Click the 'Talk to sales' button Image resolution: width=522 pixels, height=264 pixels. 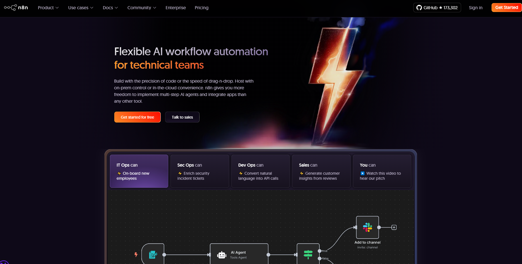[182, 117]
